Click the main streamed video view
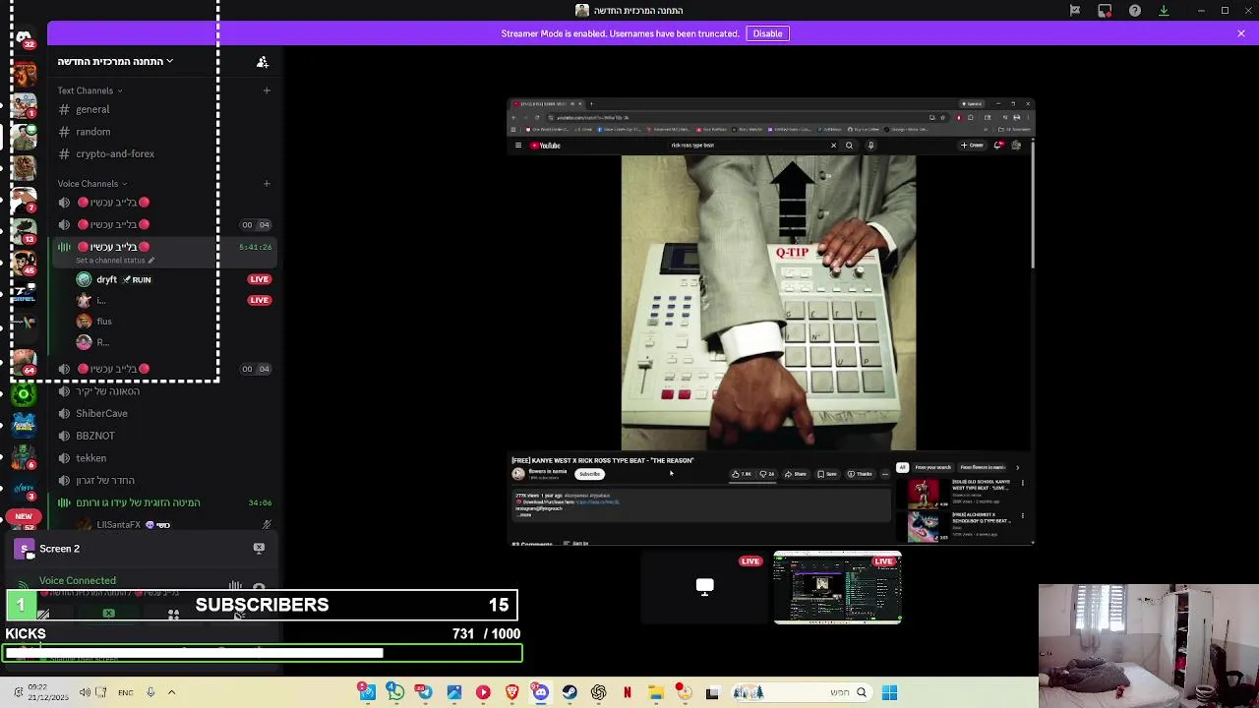The width and height of the screenshot is (1259, 708). pos(770,322)
